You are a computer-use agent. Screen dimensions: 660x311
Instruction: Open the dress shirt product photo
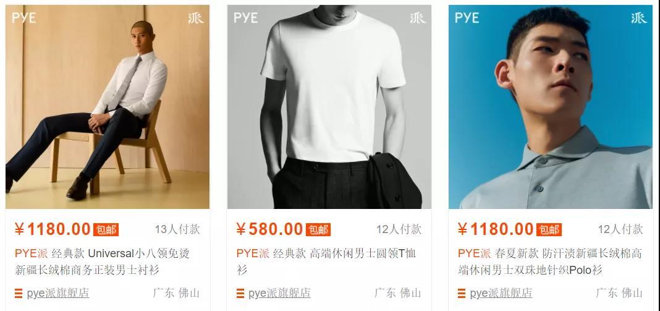(x=108, y=106)
